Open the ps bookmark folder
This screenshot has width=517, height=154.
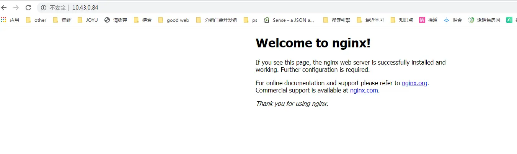(x=251, y=20)
